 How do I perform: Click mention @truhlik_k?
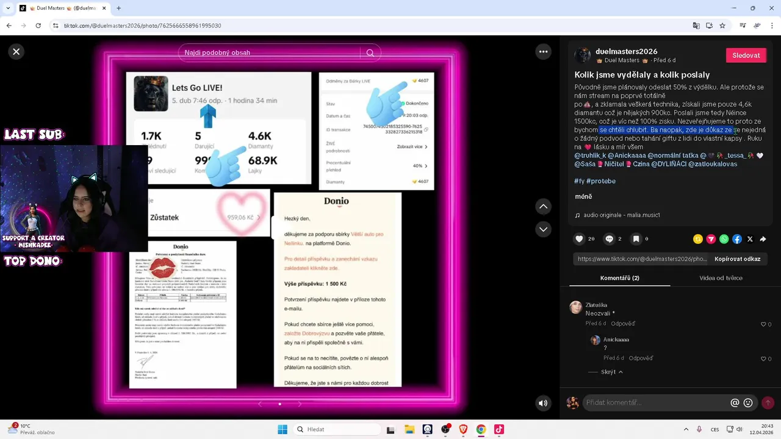(x=589, y=155)
